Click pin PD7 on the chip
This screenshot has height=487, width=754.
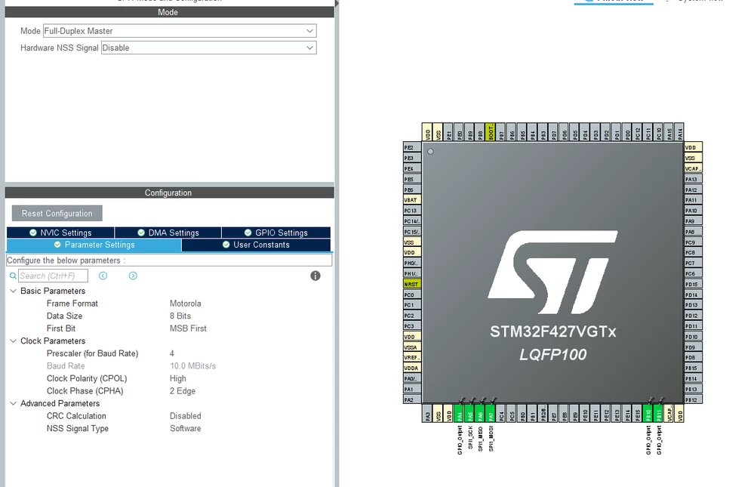click(554, 132)
